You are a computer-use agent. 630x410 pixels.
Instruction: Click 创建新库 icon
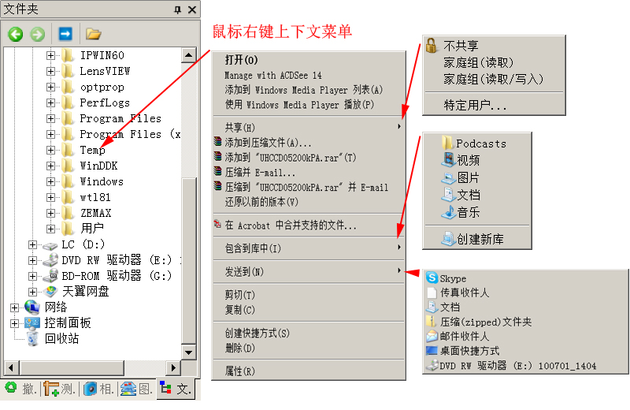448,239
